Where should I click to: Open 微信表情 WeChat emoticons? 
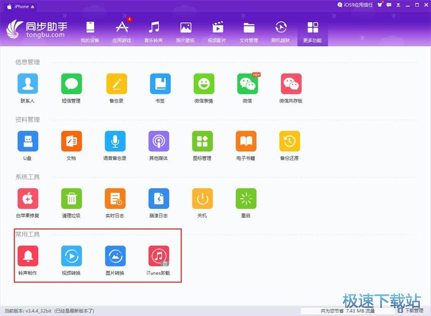coord(204,84)
